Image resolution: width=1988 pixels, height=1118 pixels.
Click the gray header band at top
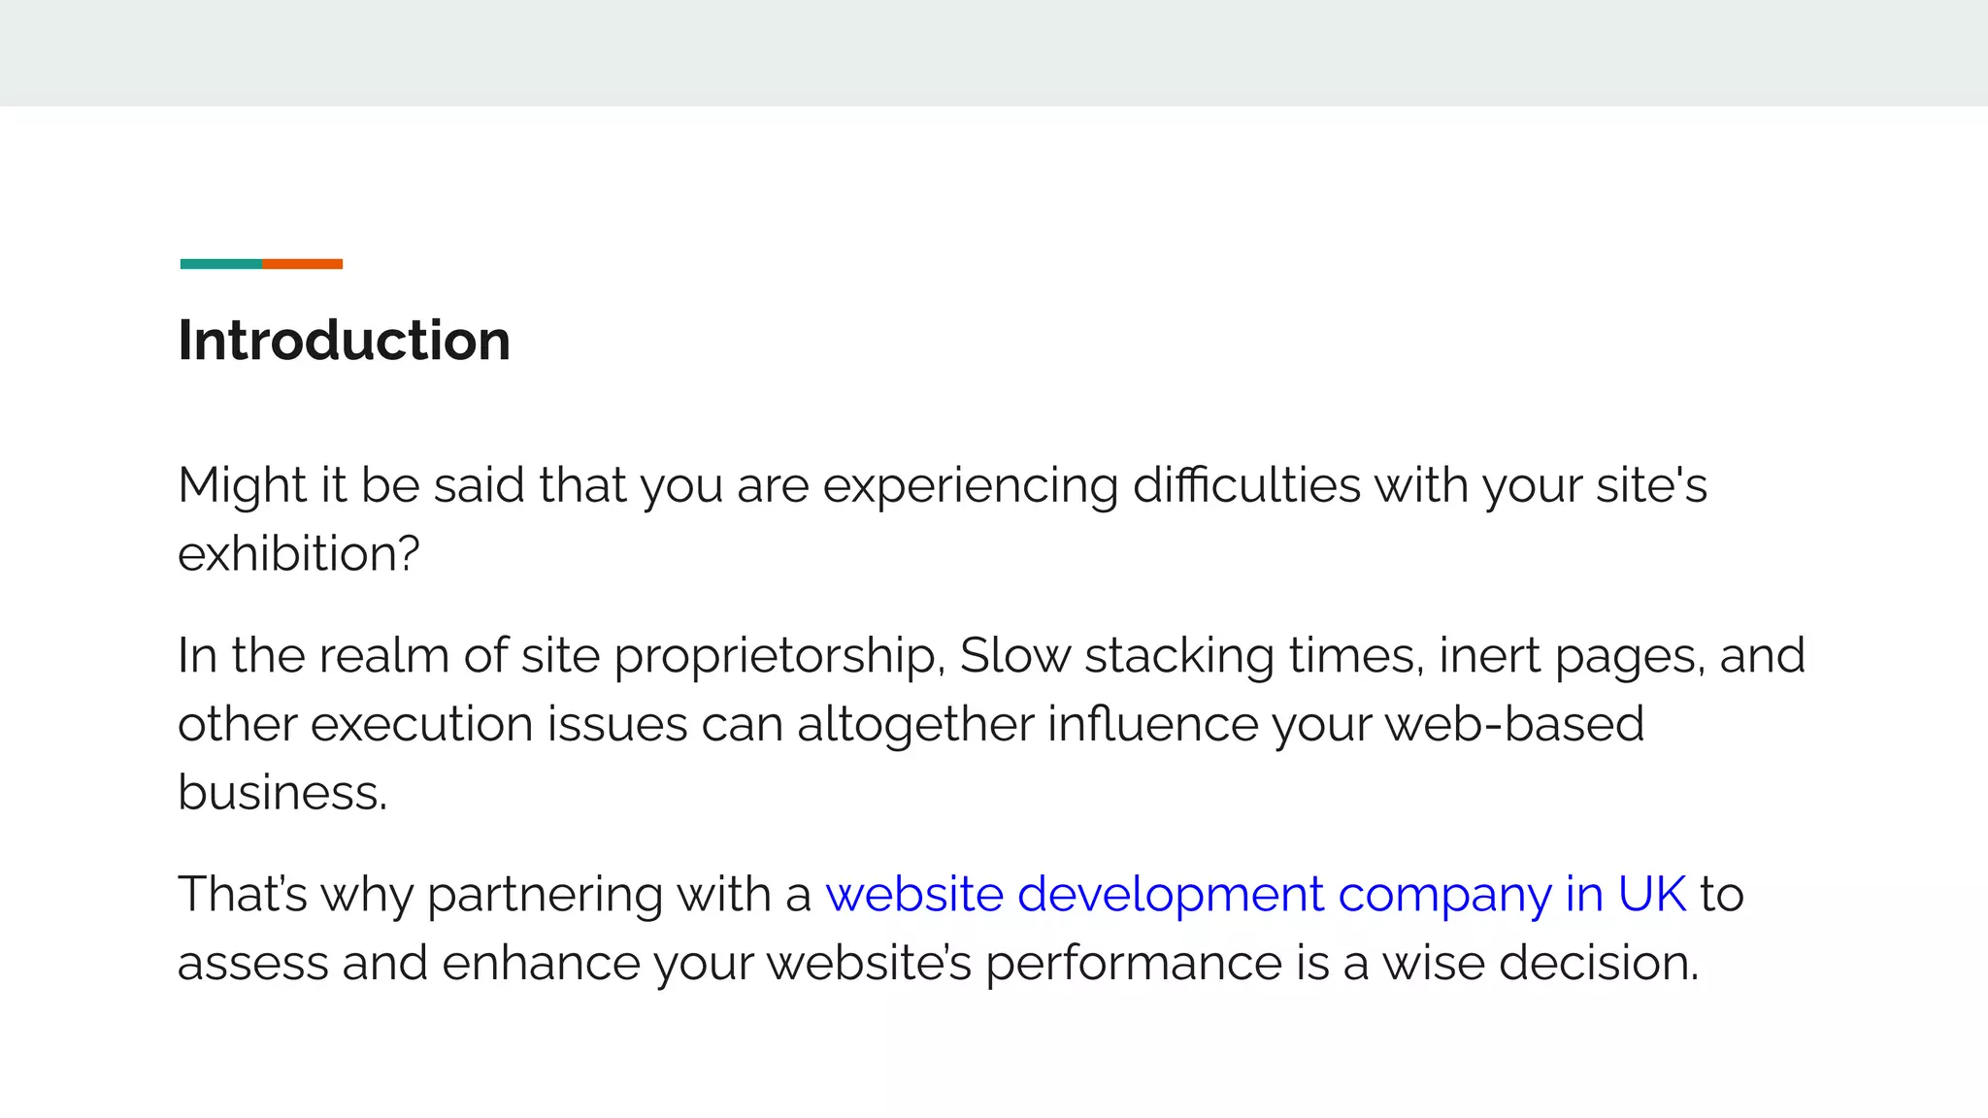(994, 52)
